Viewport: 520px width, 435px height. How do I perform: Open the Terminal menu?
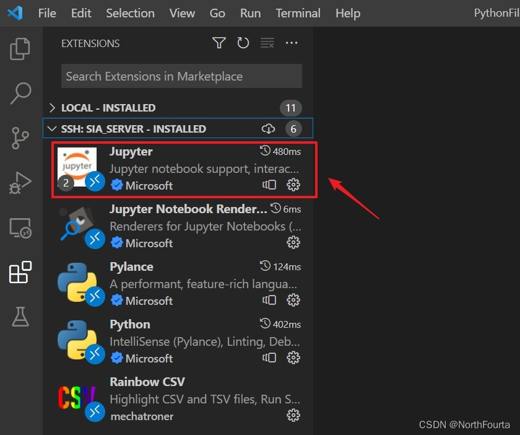(298, 13)
